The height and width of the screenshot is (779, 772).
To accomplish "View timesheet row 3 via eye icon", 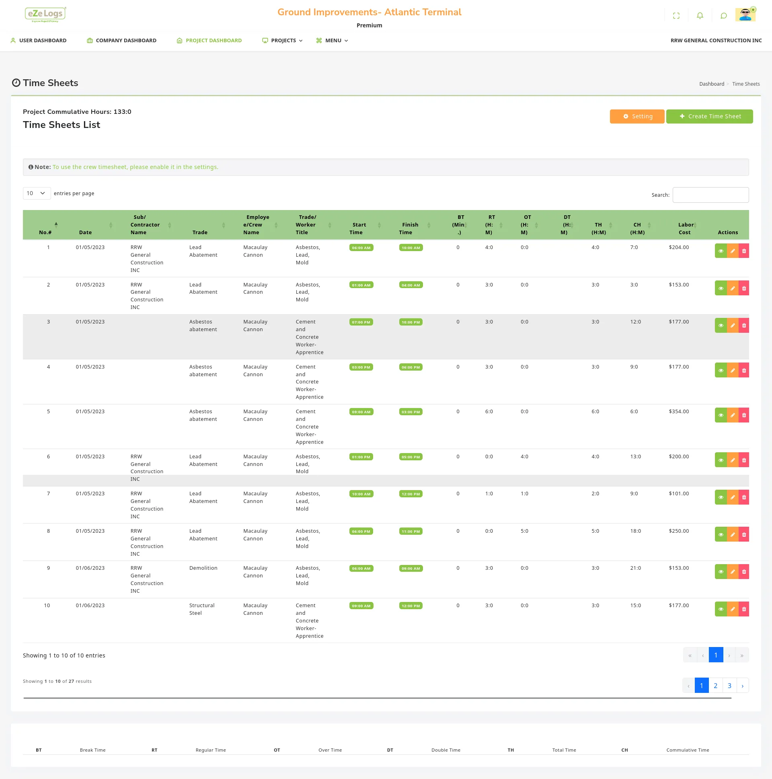I will point(721,326).
